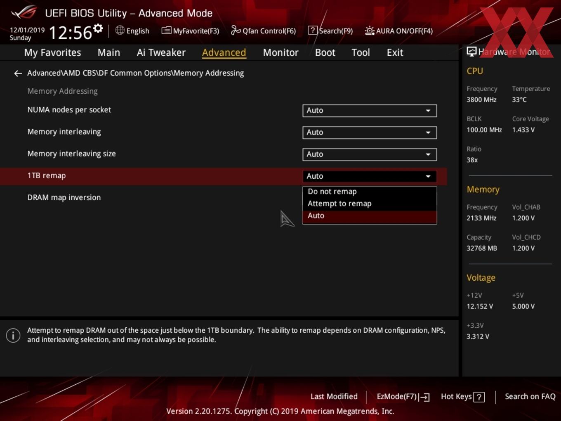This screenshot has width=561, height=421.
Task: Click memory capacity value 32768 MB
Action: [x=482, y=248]
